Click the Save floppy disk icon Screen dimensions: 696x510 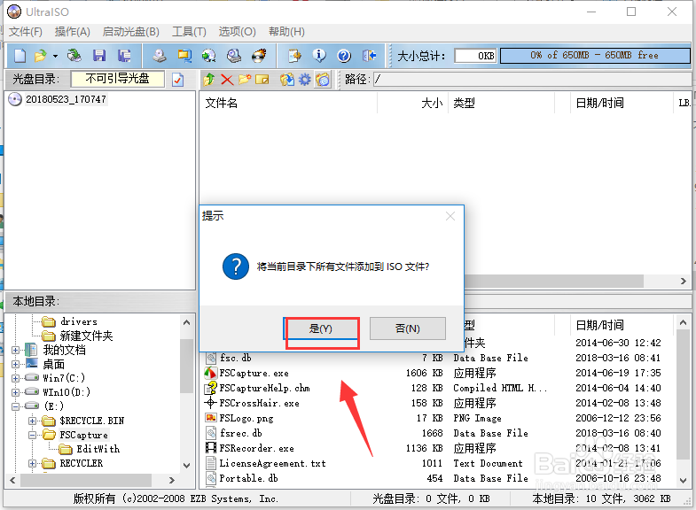click(x=99, y=56)
